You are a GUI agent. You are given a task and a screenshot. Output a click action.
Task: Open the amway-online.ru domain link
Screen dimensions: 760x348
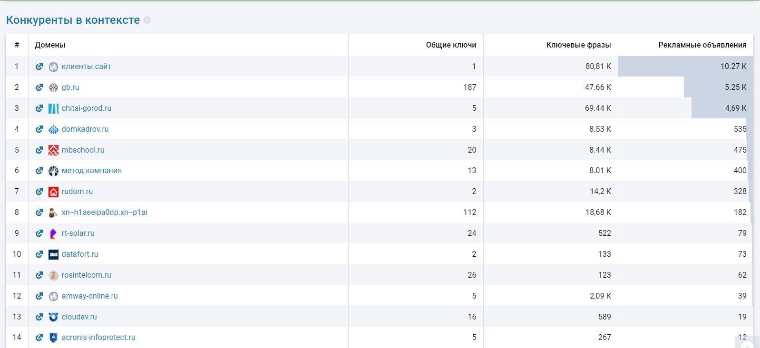89,296
